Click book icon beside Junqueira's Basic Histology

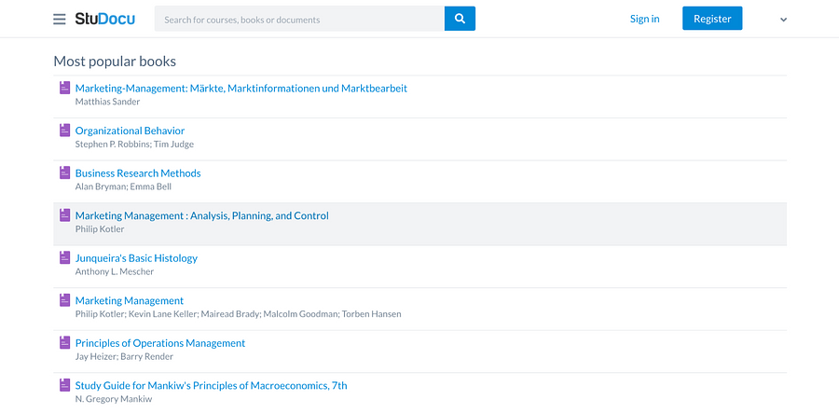click(x=64, y=257)
